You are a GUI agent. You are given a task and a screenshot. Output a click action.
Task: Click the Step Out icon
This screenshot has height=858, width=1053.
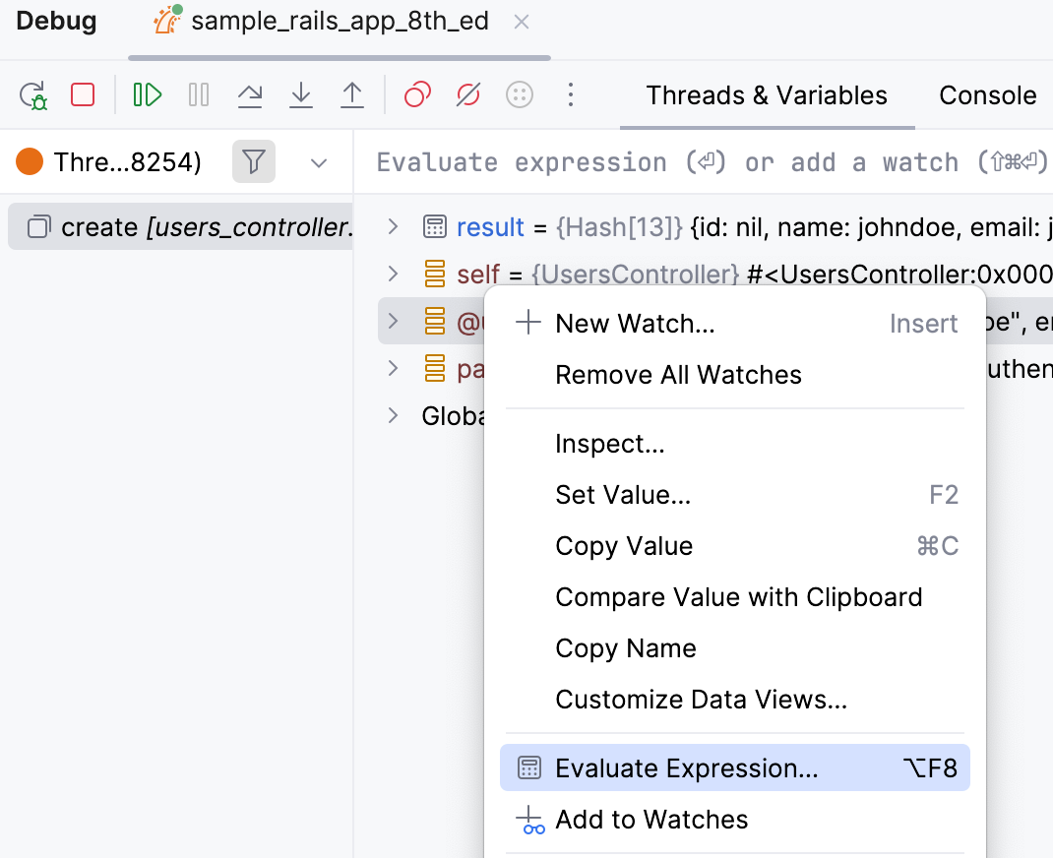(352, 94)
